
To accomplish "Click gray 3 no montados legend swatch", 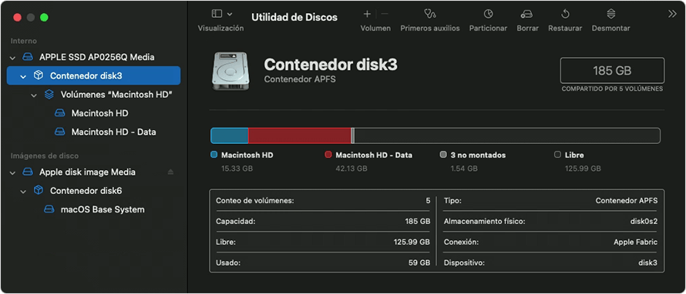I will (443, 155).
